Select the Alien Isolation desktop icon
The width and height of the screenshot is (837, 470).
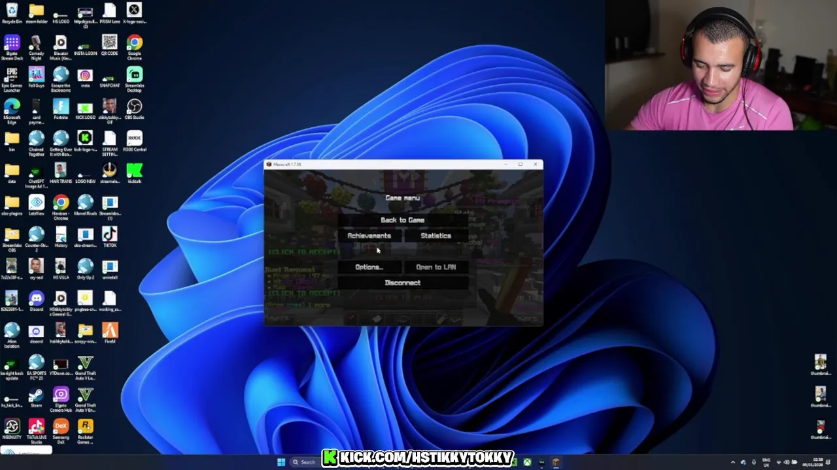12,335
